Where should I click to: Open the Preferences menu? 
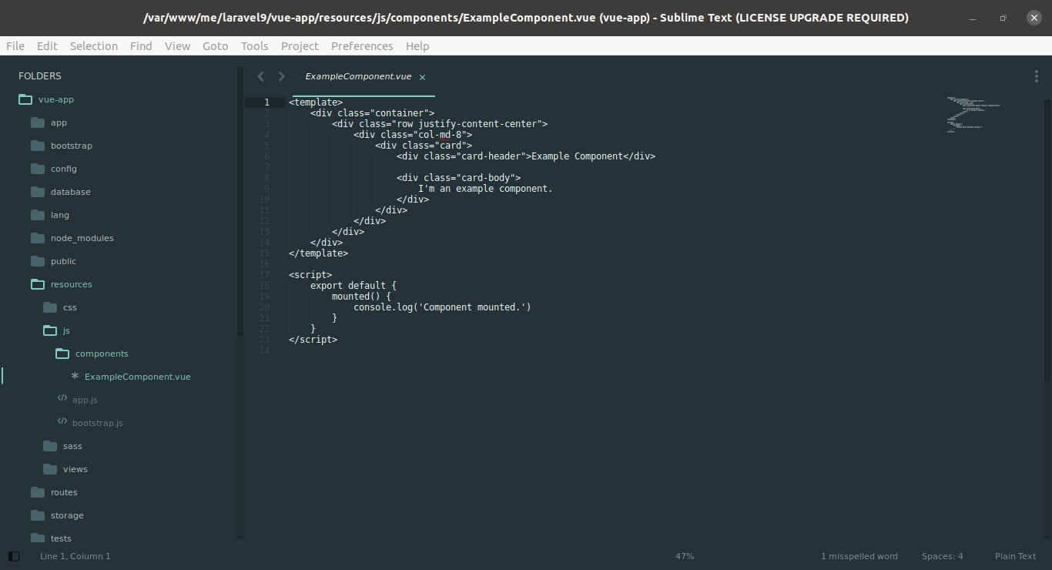click(362, 46)
